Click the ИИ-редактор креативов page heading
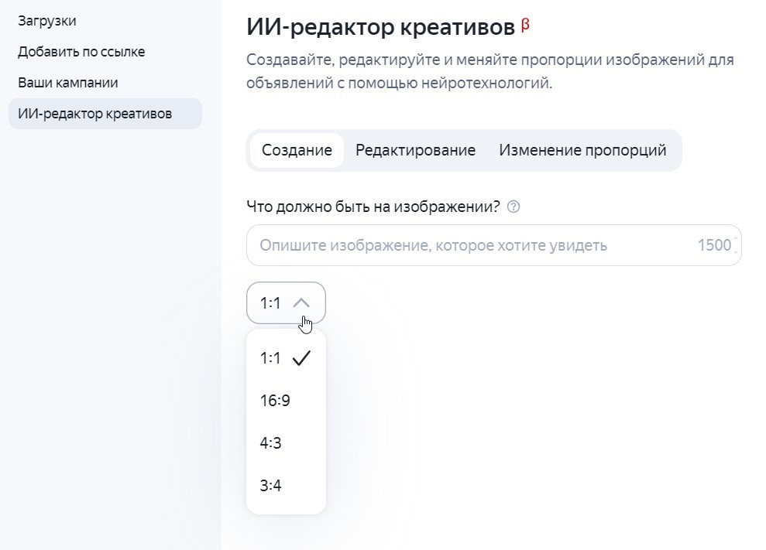The height and width of the screenshot is (550, 766). point(378,26)
